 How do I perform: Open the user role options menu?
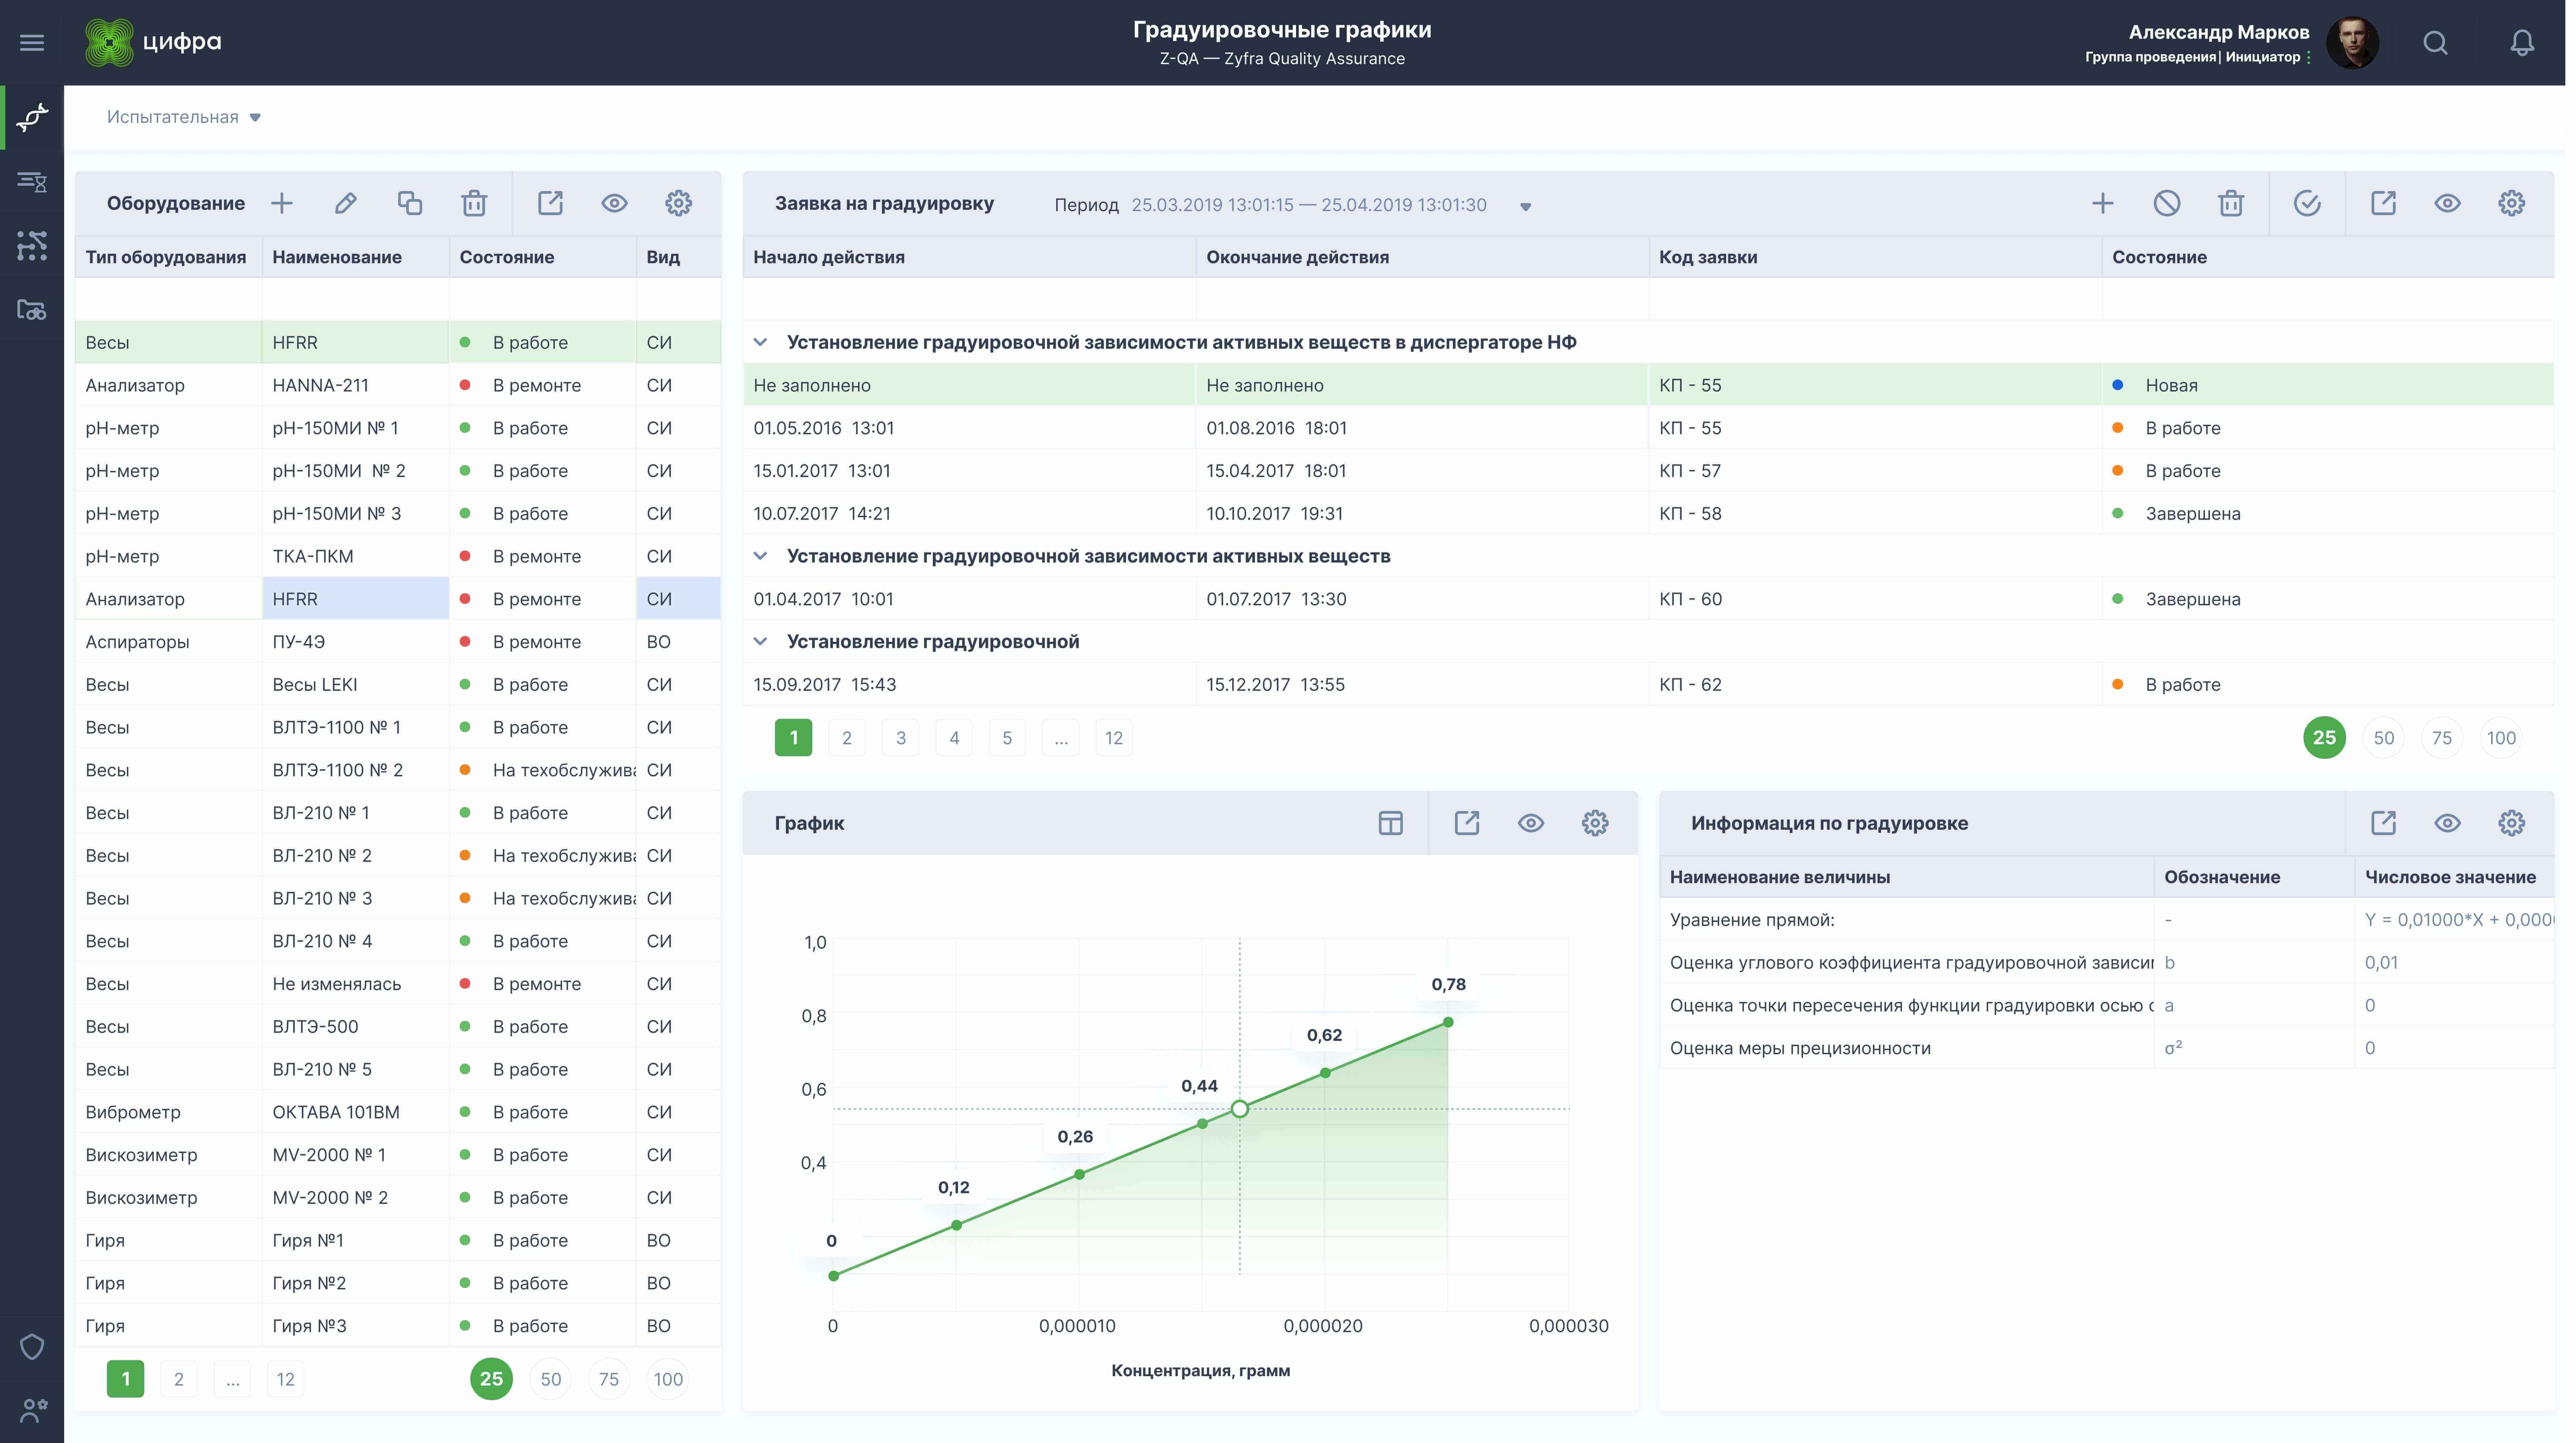click(2309, 58)
